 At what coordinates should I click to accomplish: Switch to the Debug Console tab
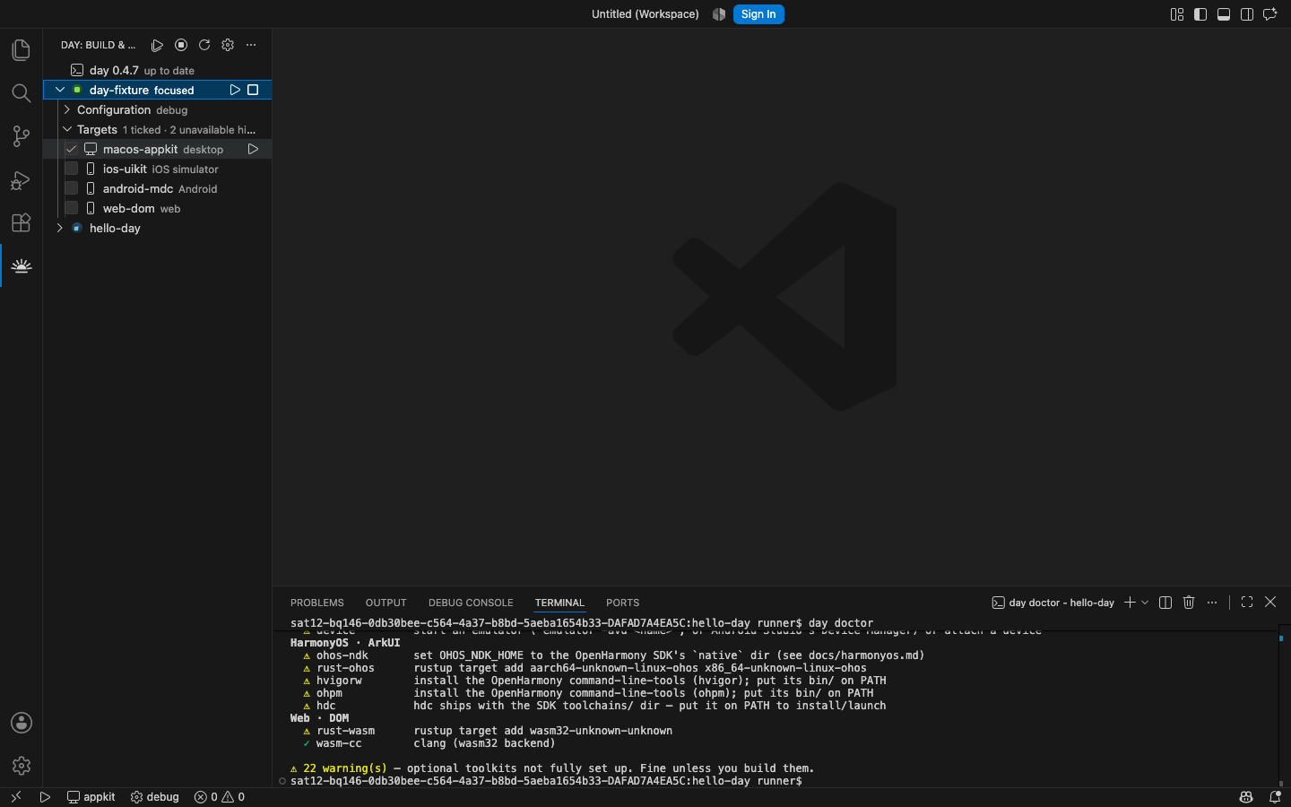tap(471, 603)
